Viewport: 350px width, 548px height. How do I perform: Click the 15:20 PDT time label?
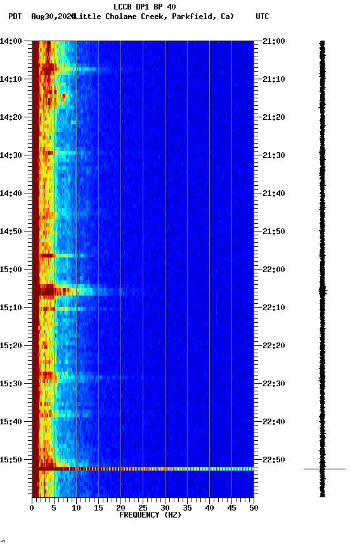click(x=11, y=346)
